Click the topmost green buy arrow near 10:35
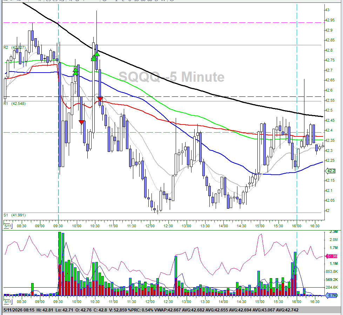This screenshot has width=343, height=315. 97,54
